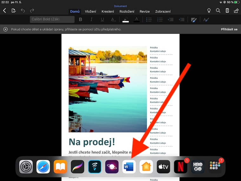
Task: Open paragraph formatting options
Action: pos(194,20)
